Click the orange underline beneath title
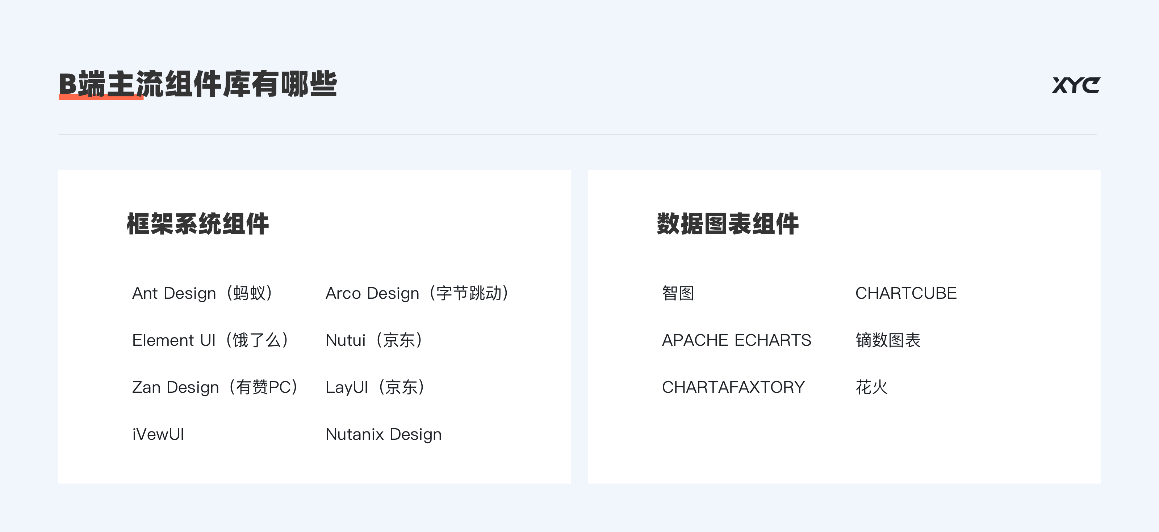This screenshot has height=532, width=1159. [101, 97]
